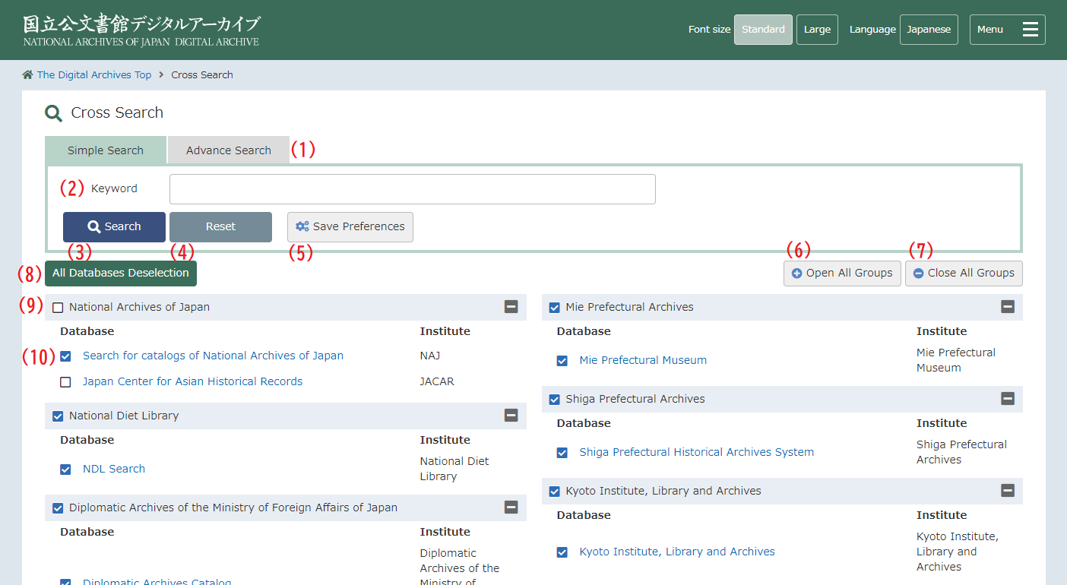Uncheck Kyoto Institute, Library and Archives database checkbox
Viewport: 1067px width, 585px height.
(562, 552)
